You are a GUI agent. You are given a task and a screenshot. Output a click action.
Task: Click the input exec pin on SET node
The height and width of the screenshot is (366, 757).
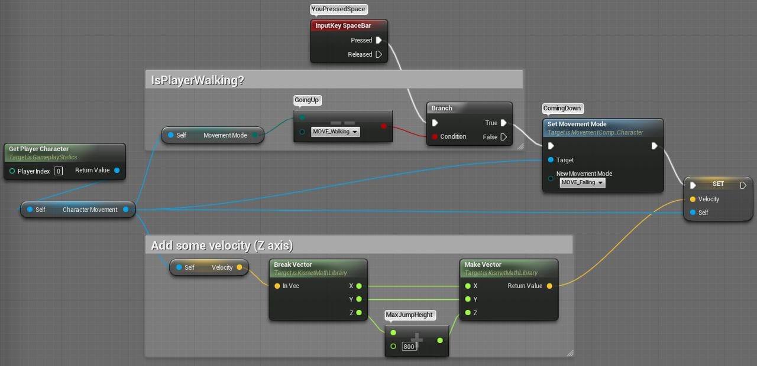click(693, 185)
